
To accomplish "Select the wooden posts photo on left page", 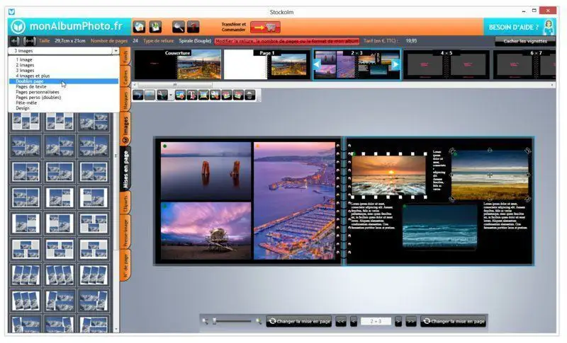I will tap(206, 170).
